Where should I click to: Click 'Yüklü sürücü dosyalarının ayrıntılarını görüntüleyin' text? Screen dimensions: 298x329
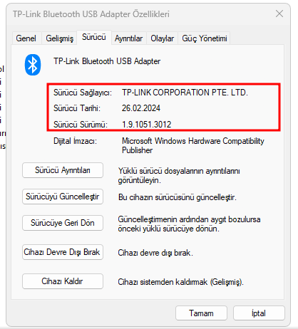(x=179, y=176)
